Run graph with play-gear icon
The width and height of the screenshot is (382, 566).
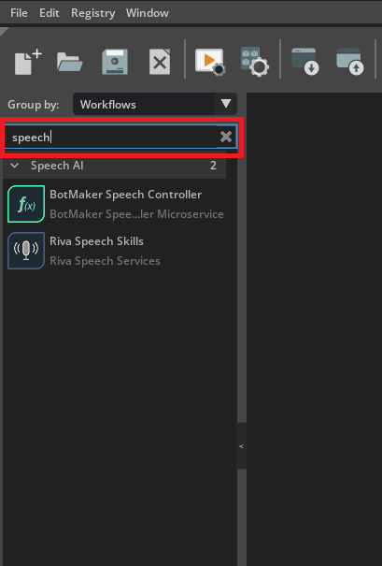click(x=210, y=62)
